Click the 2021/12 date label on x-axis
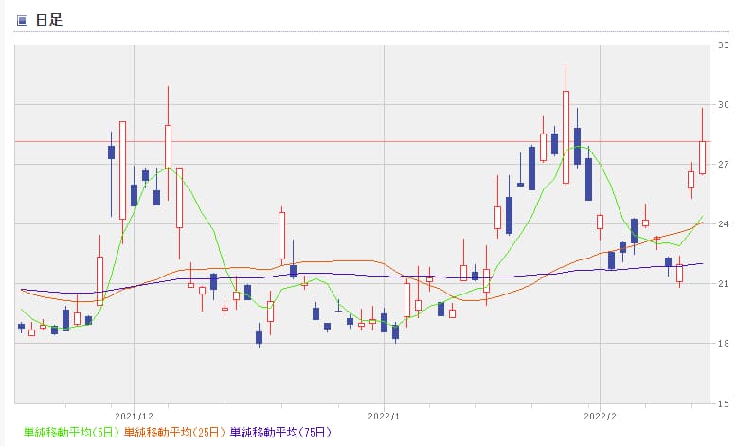The height and width of the screenshot is (446, 737). (x=134, y=416)
